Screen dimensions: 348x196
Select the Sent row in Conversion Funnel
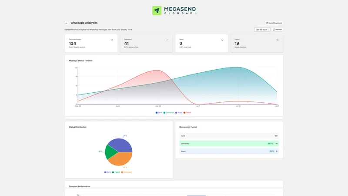click(229, 136)
